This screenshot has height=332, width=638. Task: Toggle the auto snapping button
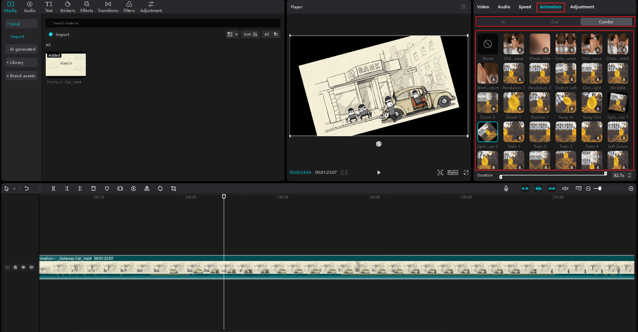[538, 189]
